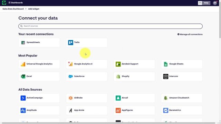Choose the Aircall icon
The height and width of the screenshot is (124, 221).
118,98
